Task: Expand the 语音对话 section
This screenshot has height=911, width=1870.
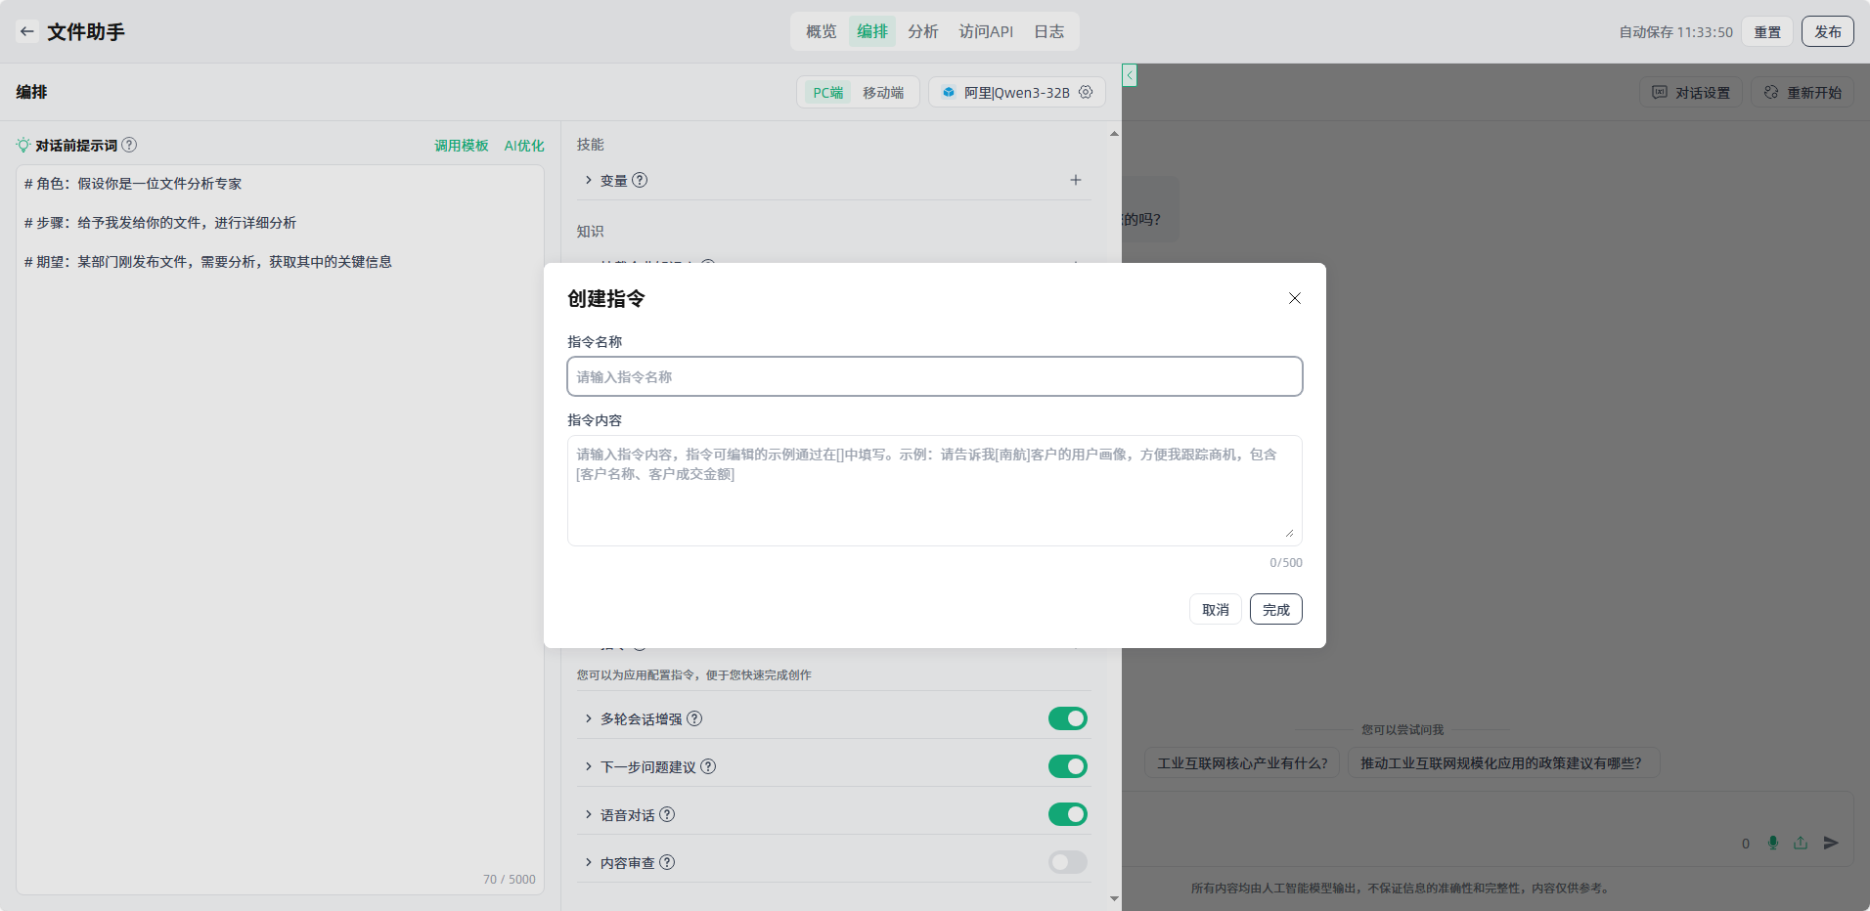Action: [589, 814]
